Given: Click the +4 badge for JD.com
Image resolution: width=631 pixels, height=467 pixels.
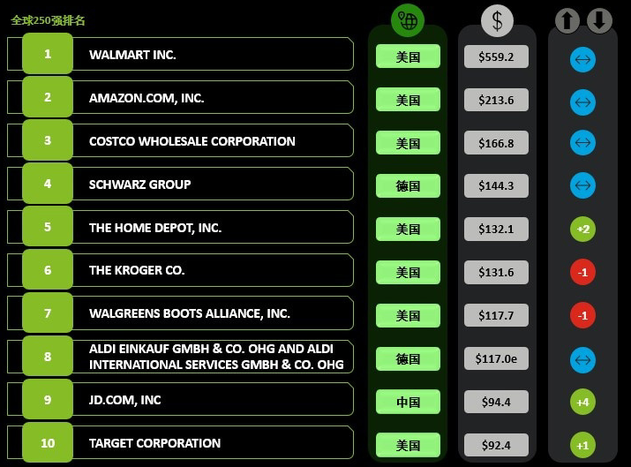Looking at the screenshot, I should click(x=582, y=402).
